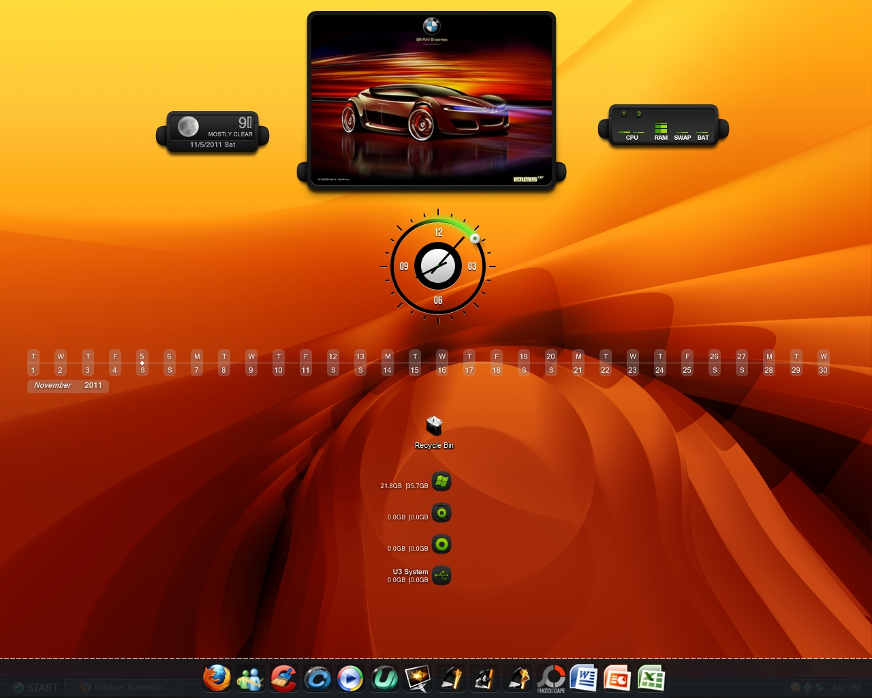Open CCleaner from the dock
Viewport: 872px width, 698px height.
coord(283,678)
